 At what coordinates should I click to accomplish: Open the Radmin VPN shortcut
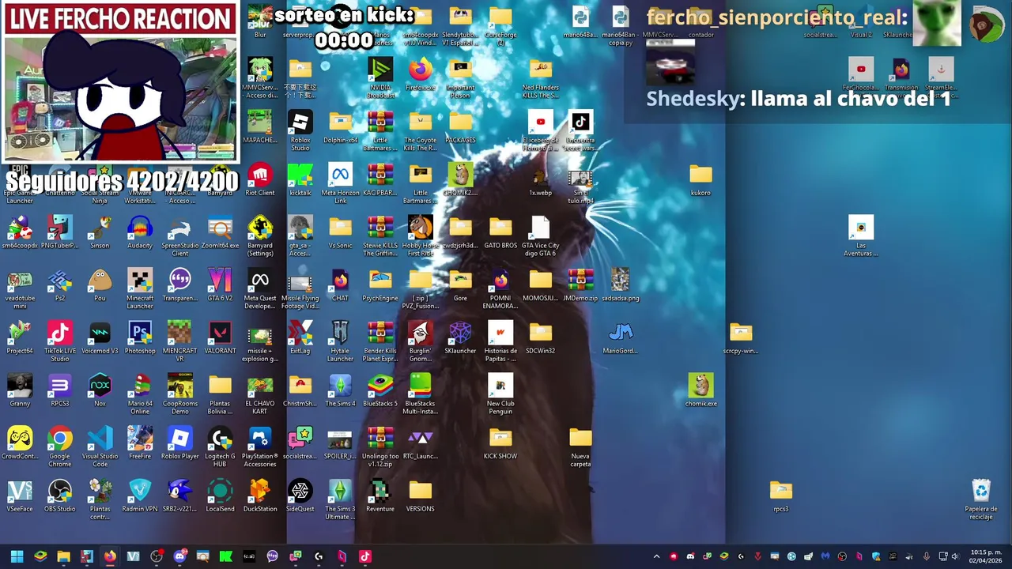140,496
